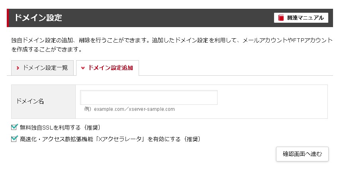Select the ドメイン設定追加 tab
The image size is (339, 173).
(x=108, y=68)
